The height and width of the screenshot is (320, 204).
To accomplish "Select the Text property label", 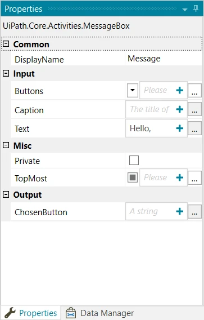I will click(22, 129).
